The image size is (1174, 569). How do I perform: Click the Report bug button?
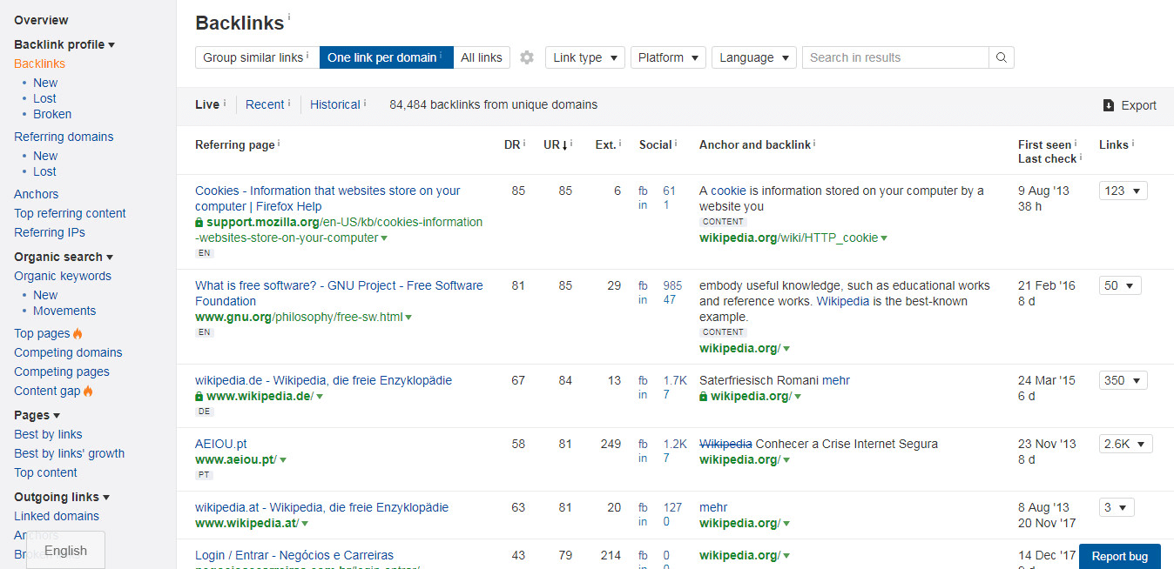tap(1119, 556)
